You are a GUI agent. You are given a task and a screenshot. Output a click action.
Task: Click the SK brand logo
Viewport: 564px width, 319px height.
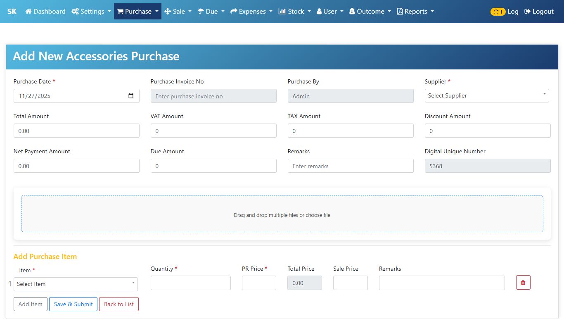[12, 12]
